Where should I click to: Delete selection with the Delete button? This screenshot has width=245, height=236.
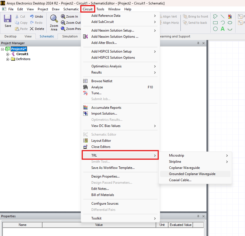[x=37, y=29]
